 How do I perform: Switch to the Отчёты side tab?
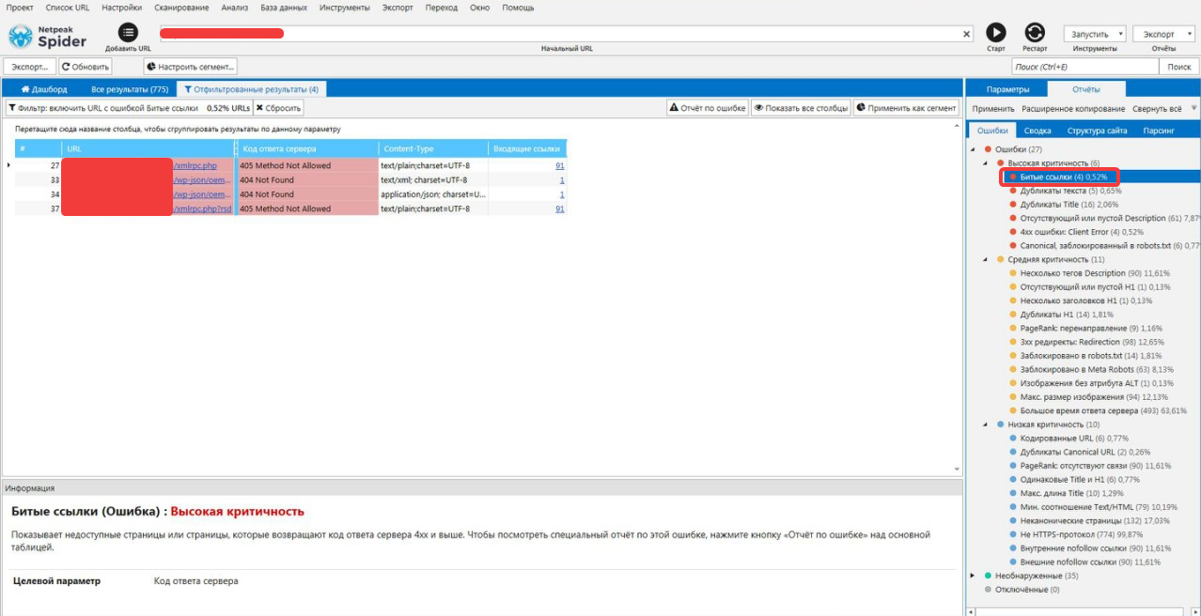(1086, 89)
